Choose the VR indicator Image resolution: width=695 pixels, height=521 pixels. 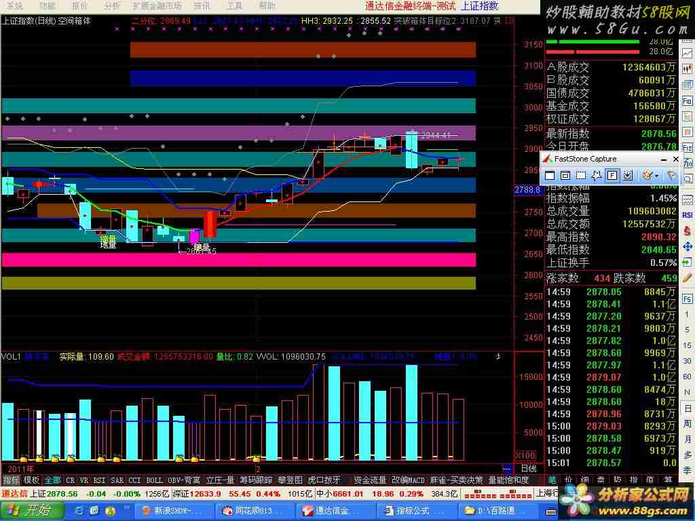point(84,480)
